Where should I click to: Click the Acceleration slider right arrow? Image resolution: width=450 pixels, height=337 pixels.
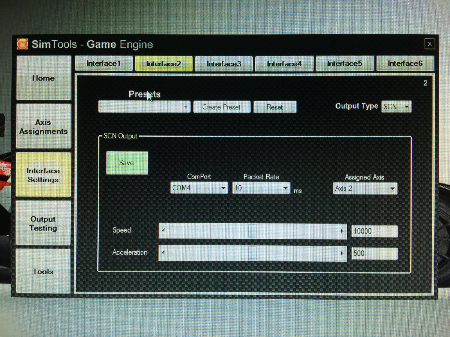coord(342,253)
